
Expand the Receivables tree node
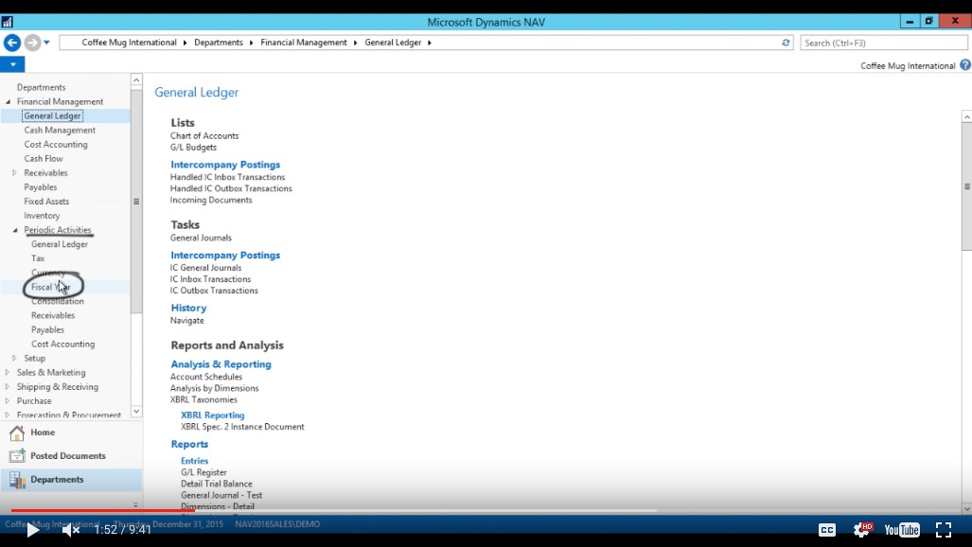click(15, 173)
